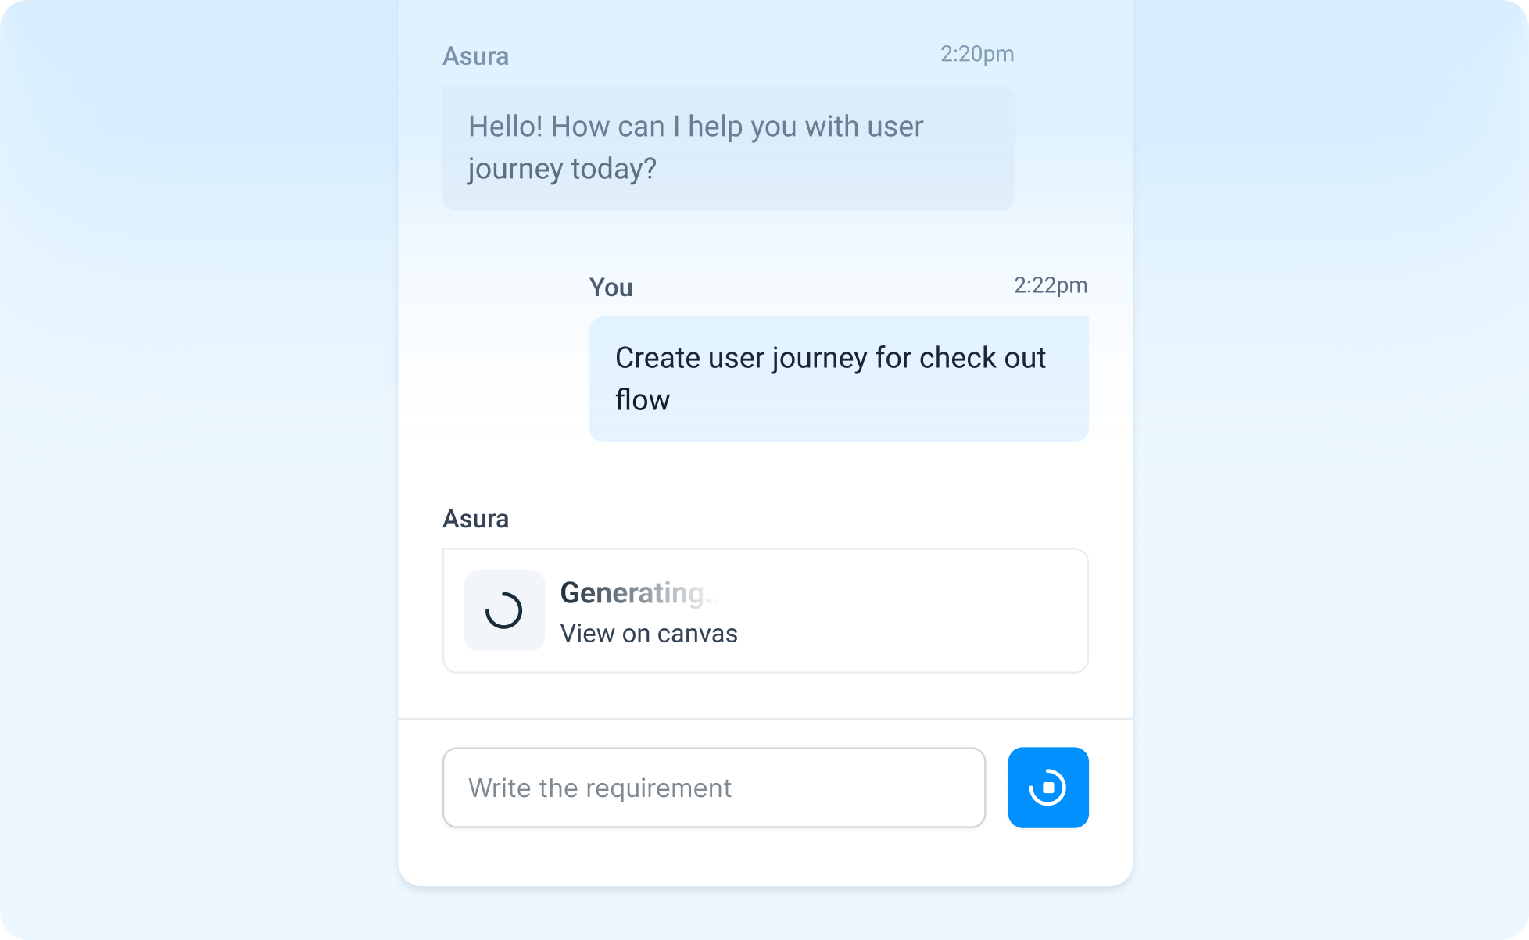
Task: Click the "You" sender label
Action: (611, 288)
